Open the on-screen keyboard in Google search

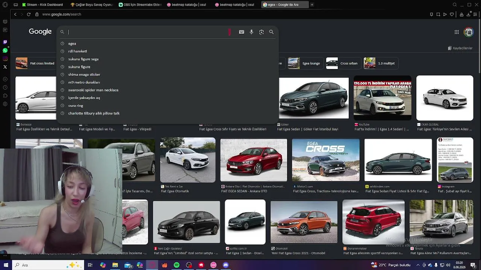click(x=242, y=32)
